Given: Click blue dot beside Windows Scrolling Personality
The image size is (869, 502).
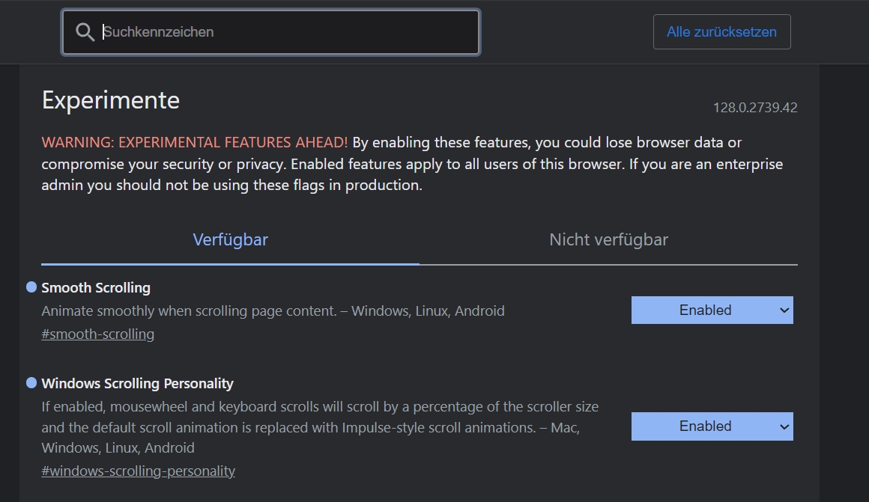Looking at the screenshot, I should pyautogui.click(x=31, y=383).
